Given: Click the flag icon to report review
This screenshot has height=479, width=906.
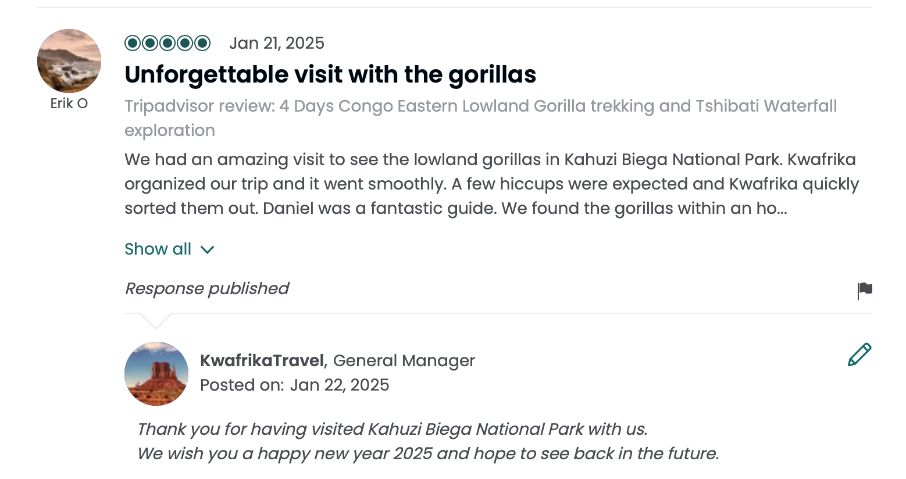Looking at the screenshot, I should point(865,289).
